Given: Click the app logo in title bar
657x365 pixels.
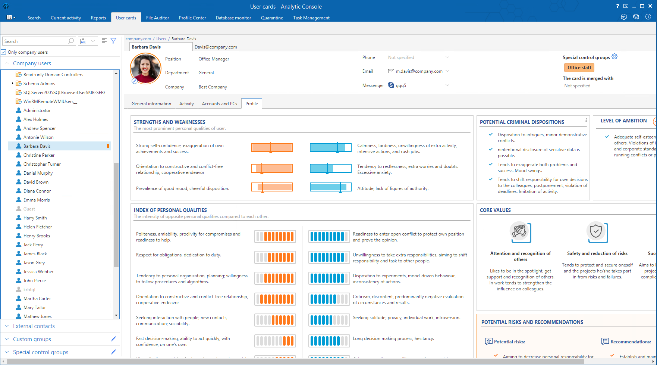Looking at the screenshot, I should 6,6.
